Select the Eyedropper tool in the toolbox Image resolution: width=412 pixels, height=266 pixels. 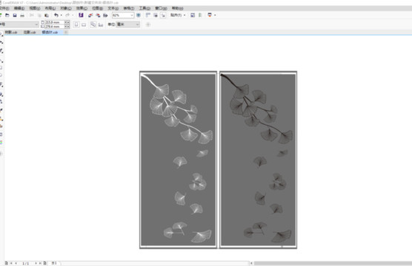click(1, 110)
